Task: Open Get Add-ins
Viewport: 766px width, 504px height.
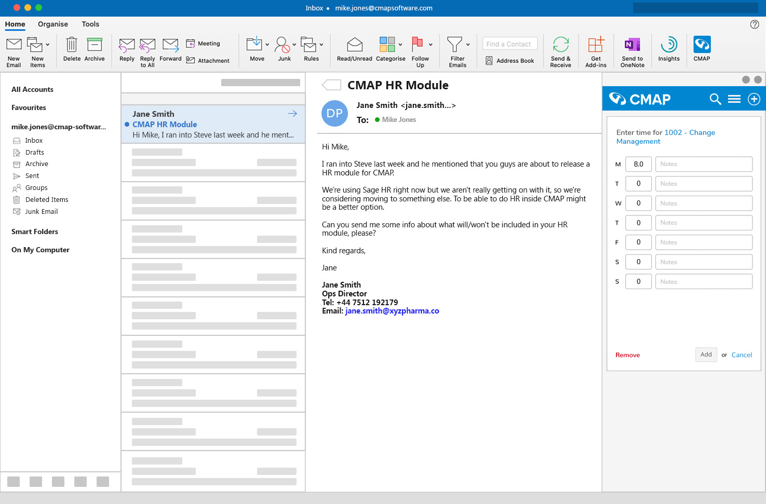Action: click(596, 45)
